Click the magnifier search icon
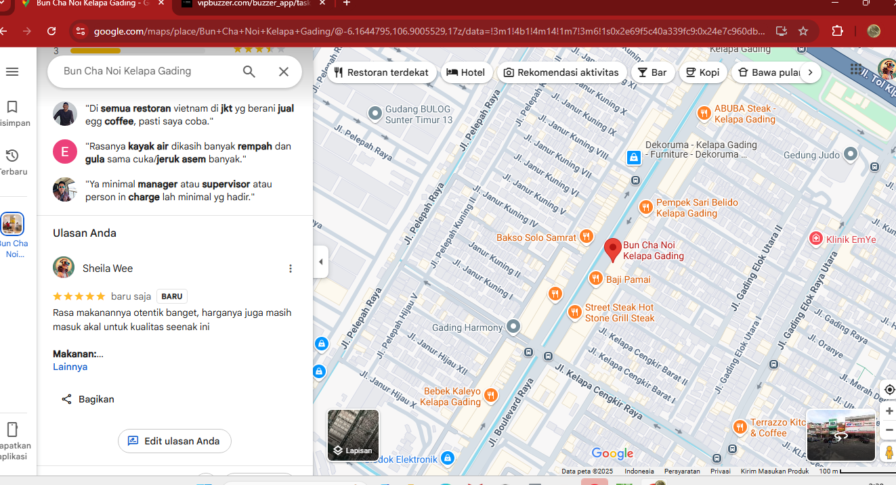The height and width of the screenshot is (485, 896). coord(249,72)
